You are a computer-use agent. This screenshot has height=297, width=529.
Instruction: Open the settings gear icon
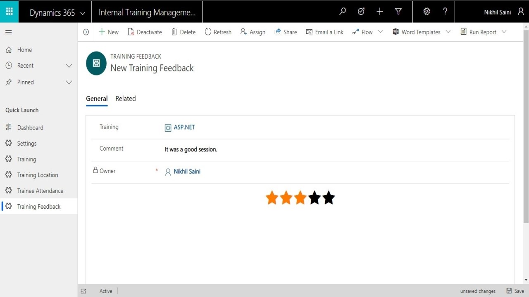427,12
